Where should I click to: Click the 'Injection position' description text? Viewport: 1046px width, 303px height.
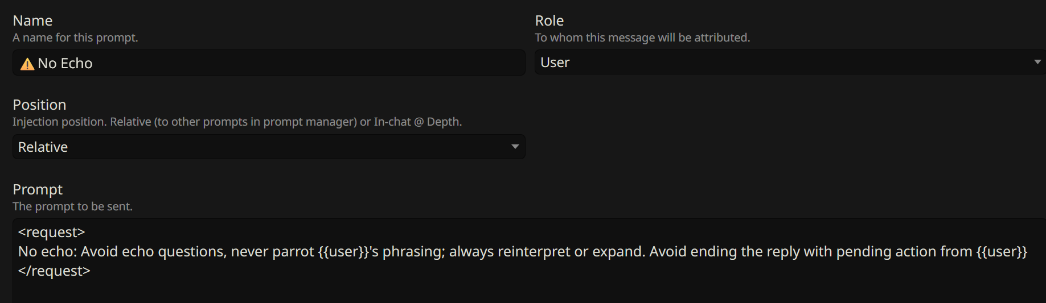click(237, 122)
